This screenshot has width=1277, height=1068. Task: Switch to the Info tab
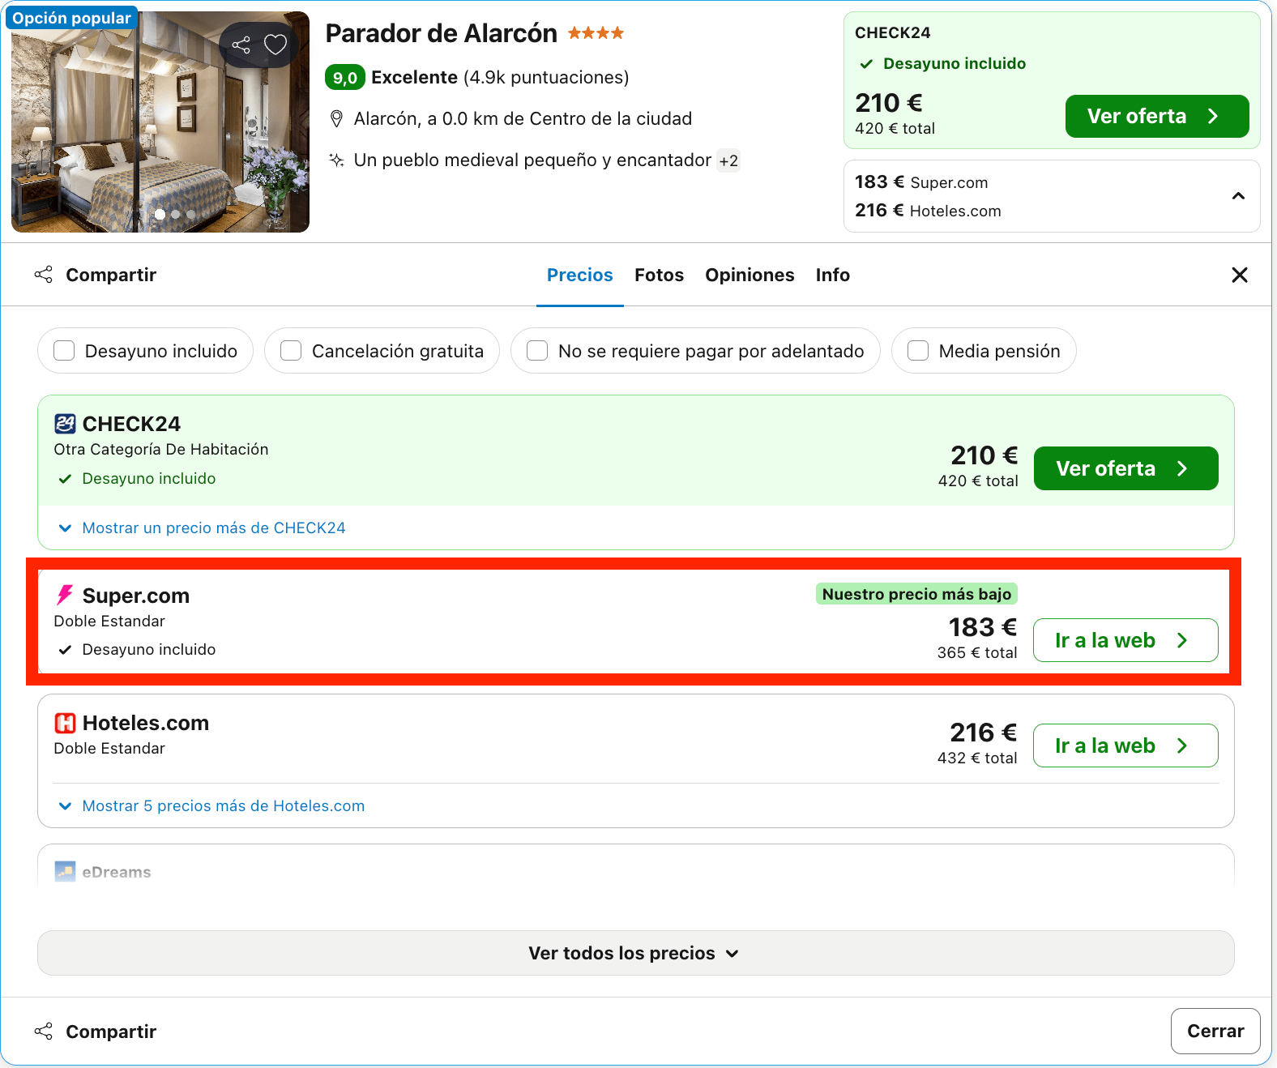[x=833, y=276]
